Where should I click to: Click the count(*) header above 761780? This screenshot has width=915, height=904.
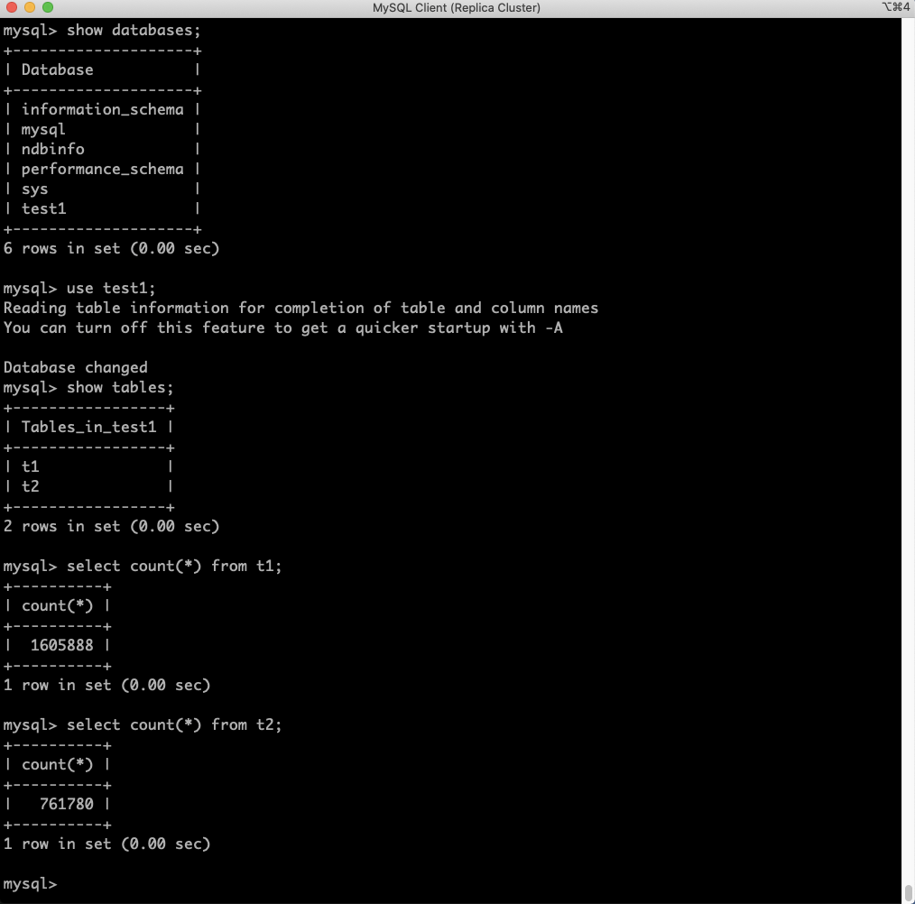click(x=57, y=764)
